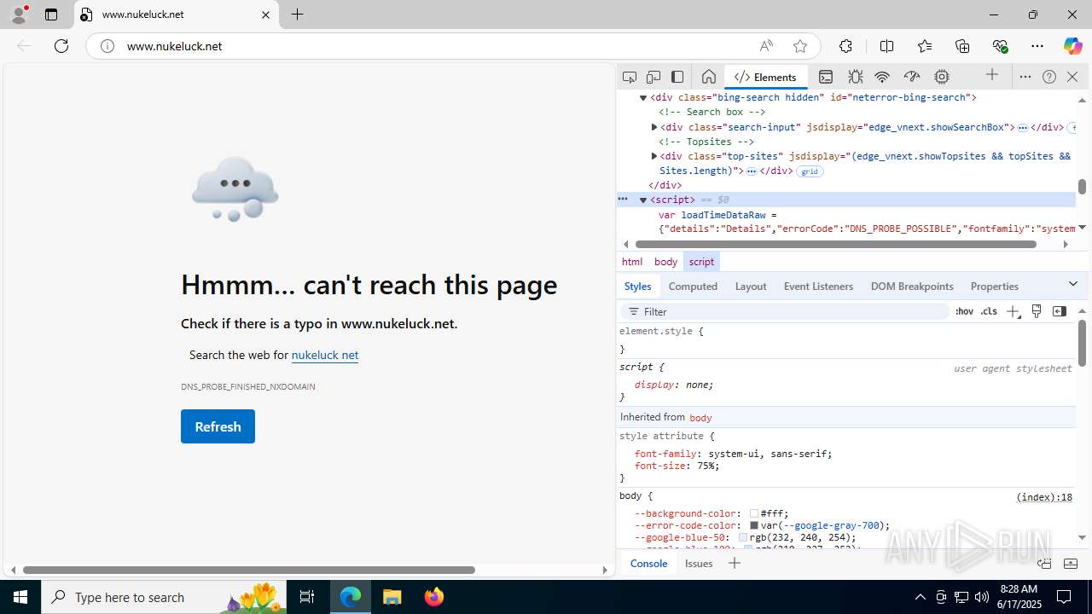The width and height of the screenshot is (1092, 614).
Task: Toggle the DevTools activity bar sidebar icon
Action: pos(677,77)
